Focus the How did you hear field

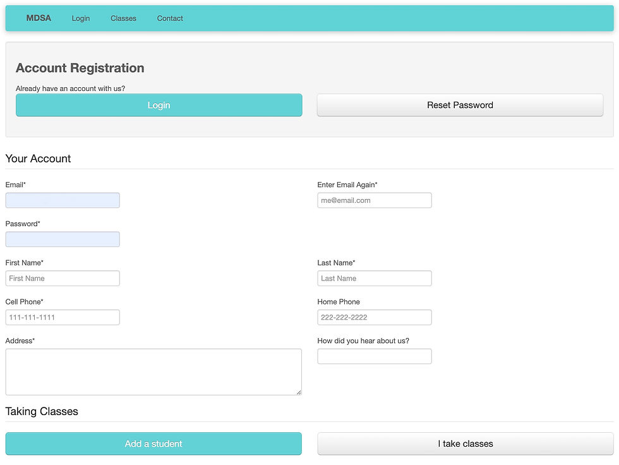374,356
